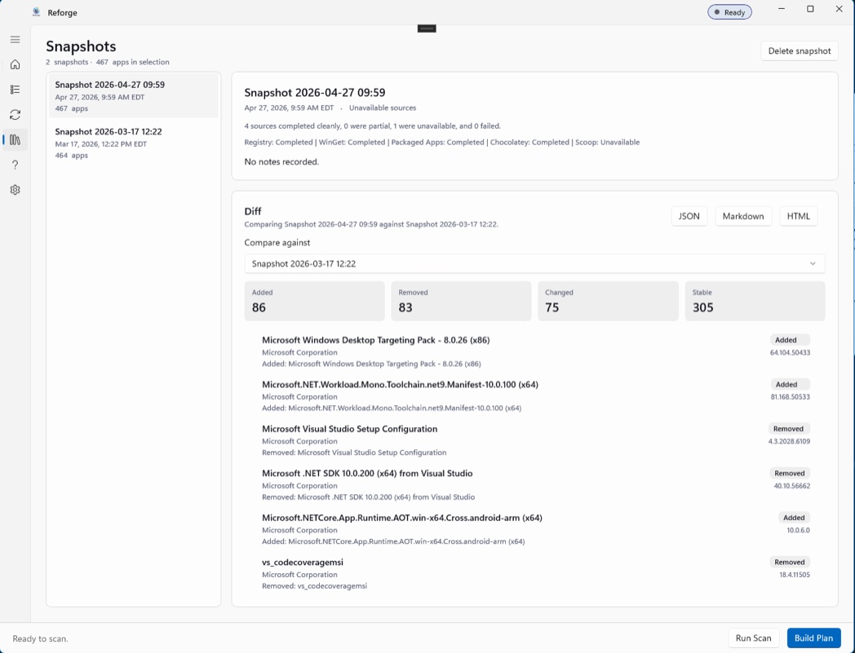Select NETCore.App.Runtime.AOT android-arm entry
The width and height of the screenshot is (855, 653).
tap(534, 529)
